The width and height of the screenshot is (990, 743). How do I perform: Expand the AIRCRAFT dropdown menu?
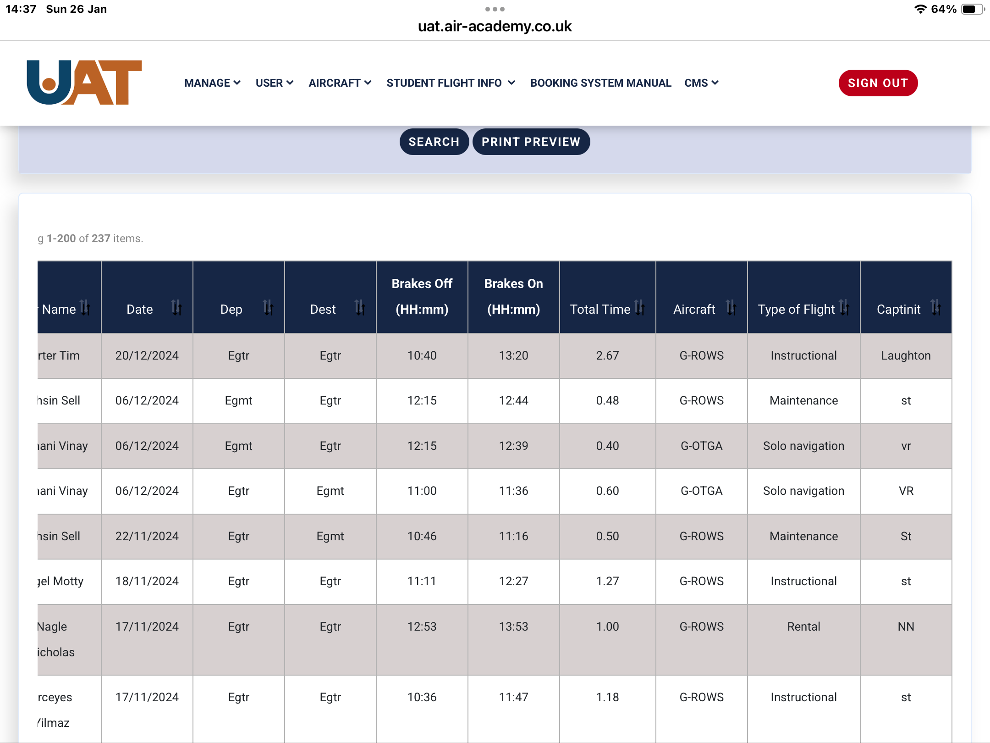340,83
